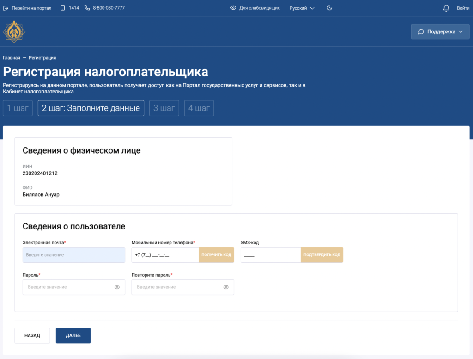Click the Главная breadcrumb link

(x=12, y=58)
